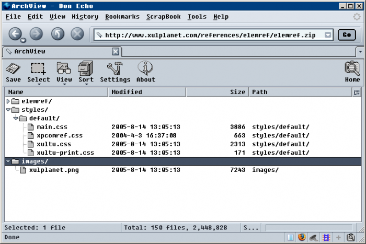Click the Save floppy disk icon

(x=13, y=69)
